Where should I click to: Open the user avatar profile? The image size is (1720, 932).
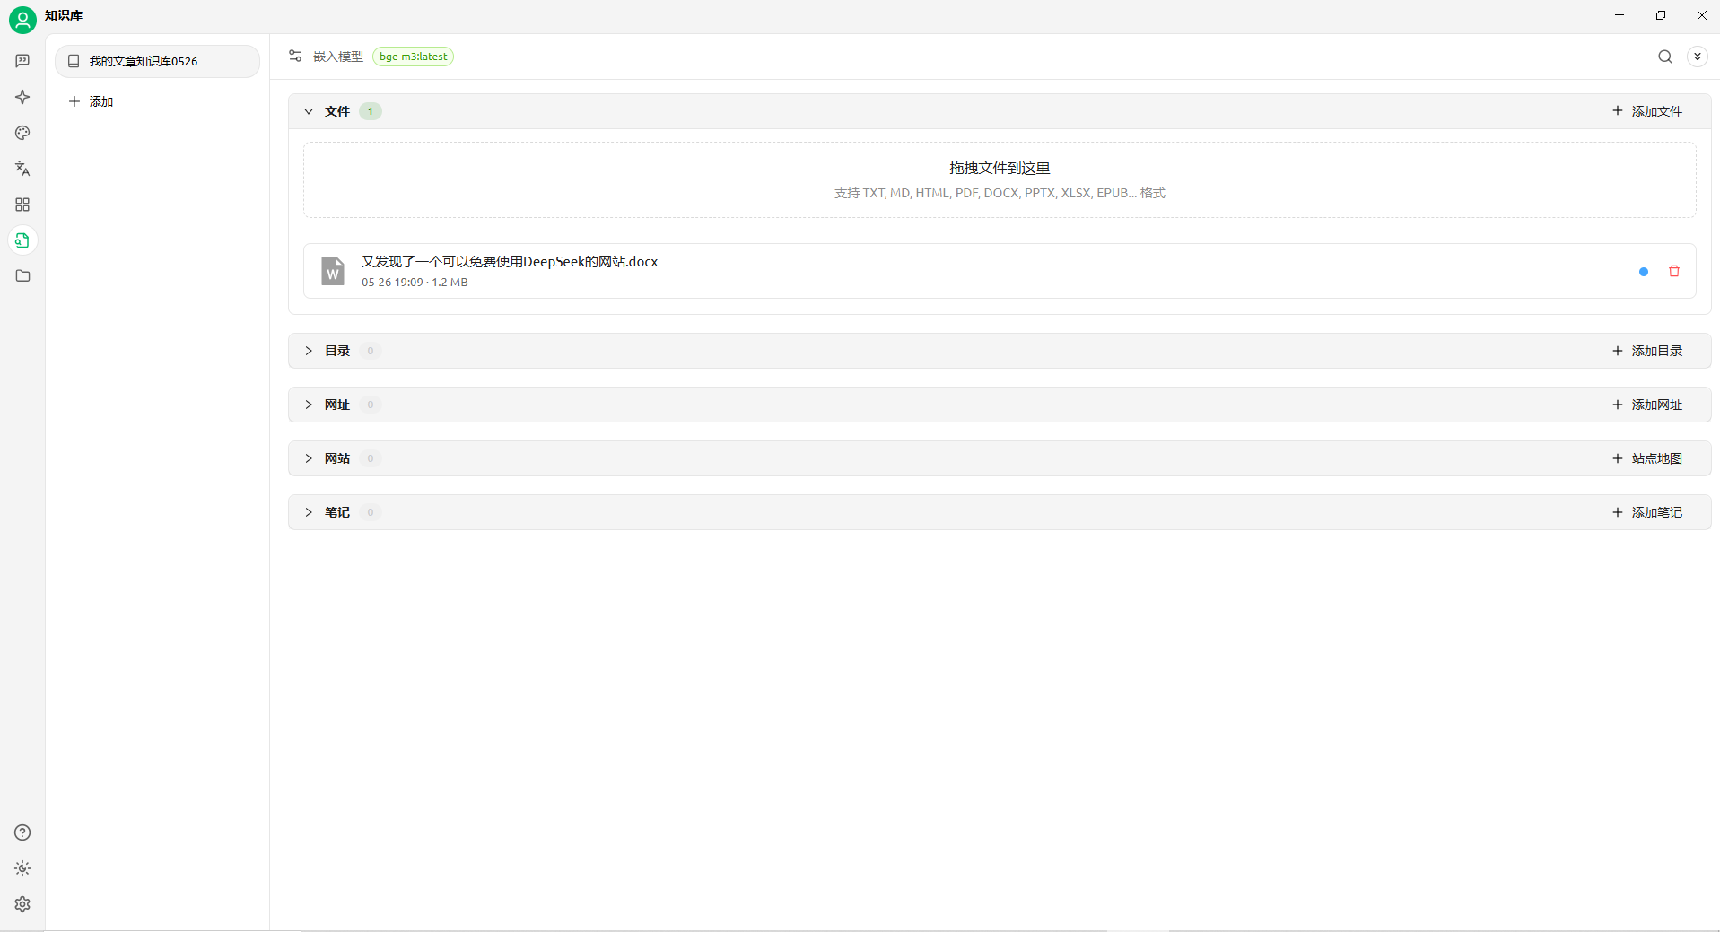tap(22, 20)
